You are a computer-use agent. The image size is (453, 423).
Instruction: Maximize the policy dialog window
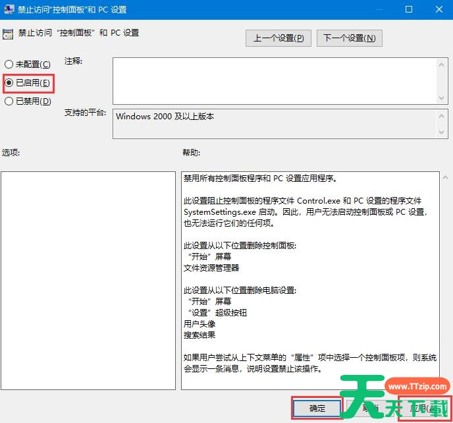click(409, 9)
